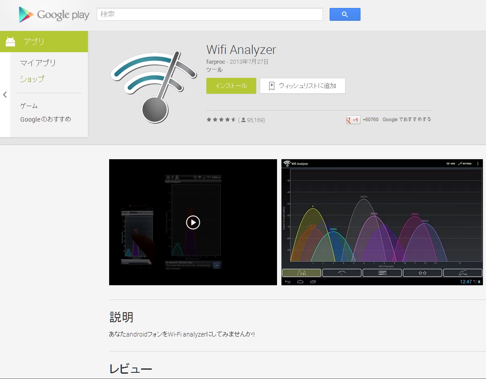Open ゲーム category in sidebar
The height and width of the screenshot is (379, 486).
tap(29, 106)
